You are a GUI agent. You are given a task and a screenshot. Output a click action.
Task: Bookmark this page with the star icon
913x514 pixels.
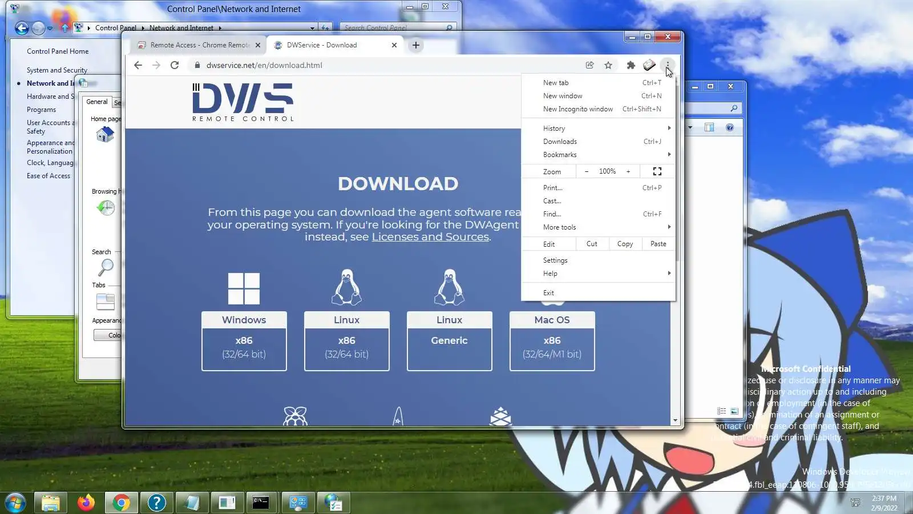pos(608,65)
